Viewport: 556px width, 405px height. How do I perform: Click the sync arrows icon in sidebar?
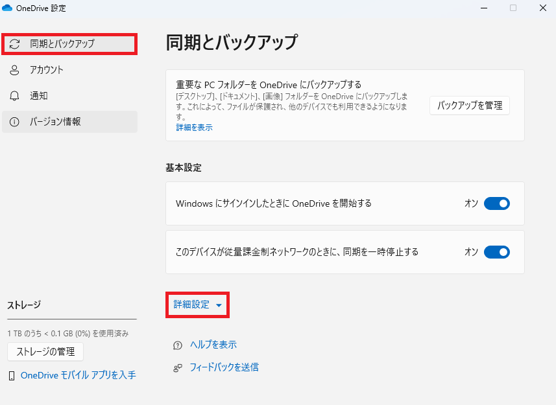coord(14,44)
